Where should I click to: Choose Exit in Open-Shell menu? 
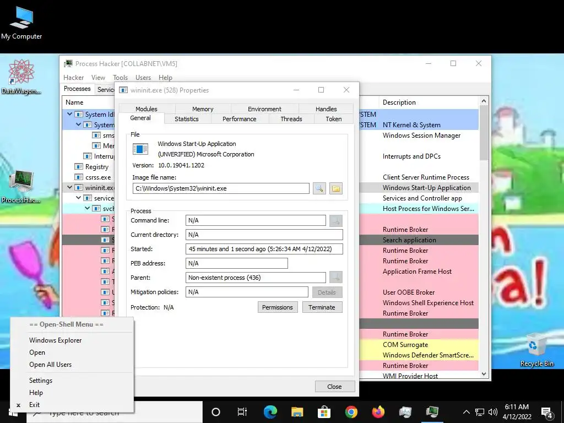pos(35,405)
